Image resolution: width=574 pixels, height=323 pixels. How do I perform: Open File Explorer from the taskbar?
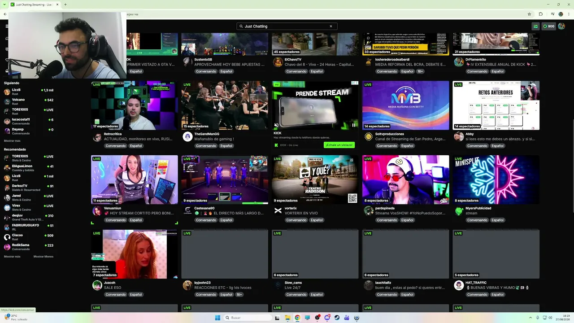click(287, 318)
